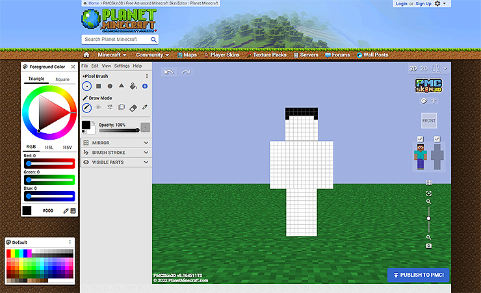Toggle the split view layout button
481x293 pixels.
click(436, 68)
